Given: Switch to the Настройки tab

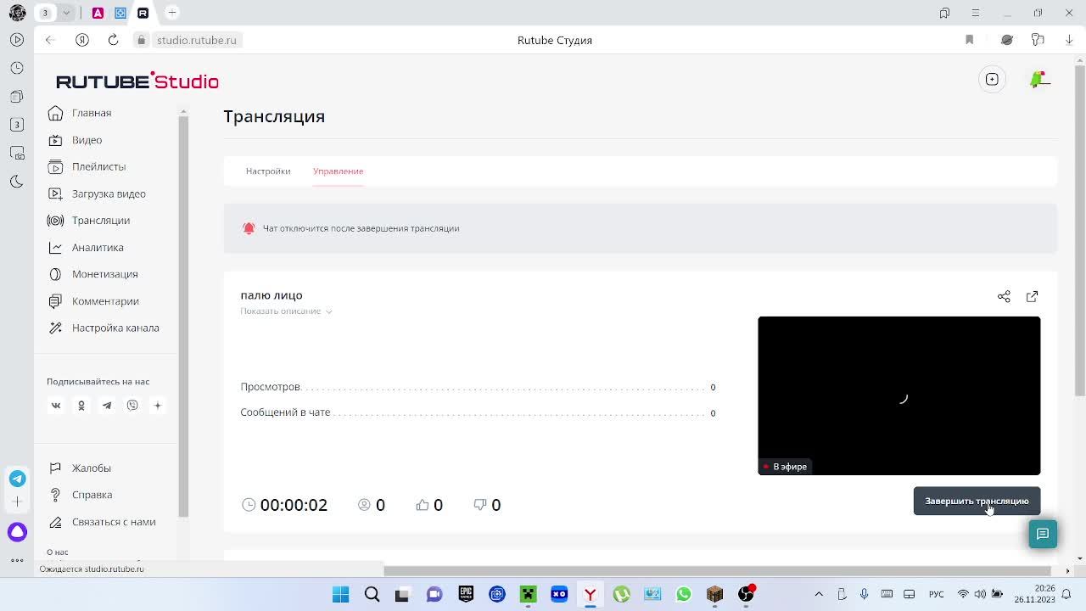Looking at the screenshot, I should [x=268, y=171].
